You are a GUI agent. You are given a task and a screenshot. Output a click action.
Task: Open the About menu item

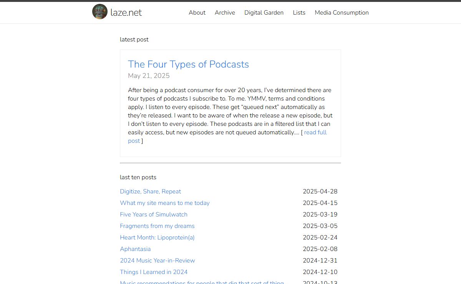click(x=197, y=13)
